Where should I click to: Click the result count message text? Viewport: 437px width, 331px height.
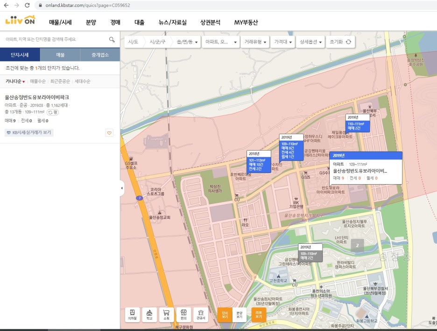tap(42, 68)
